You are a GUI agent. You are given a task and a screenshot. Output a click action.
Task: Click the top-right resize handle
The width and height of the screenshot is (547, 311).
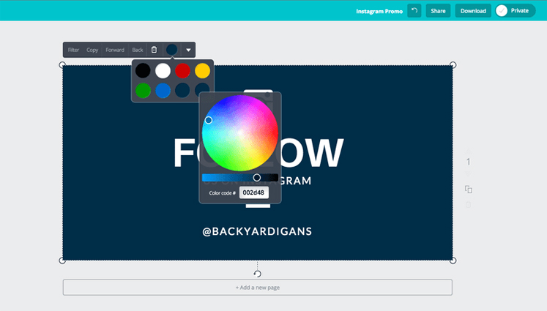[453, 65]
